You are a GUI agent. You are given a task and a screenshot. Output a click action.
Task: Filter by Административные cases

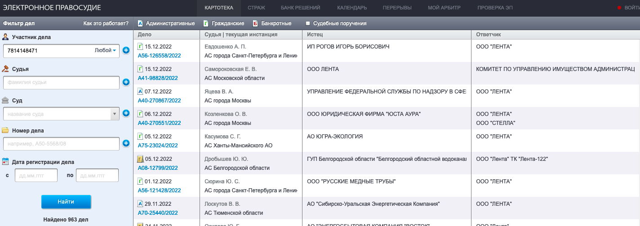166,23
